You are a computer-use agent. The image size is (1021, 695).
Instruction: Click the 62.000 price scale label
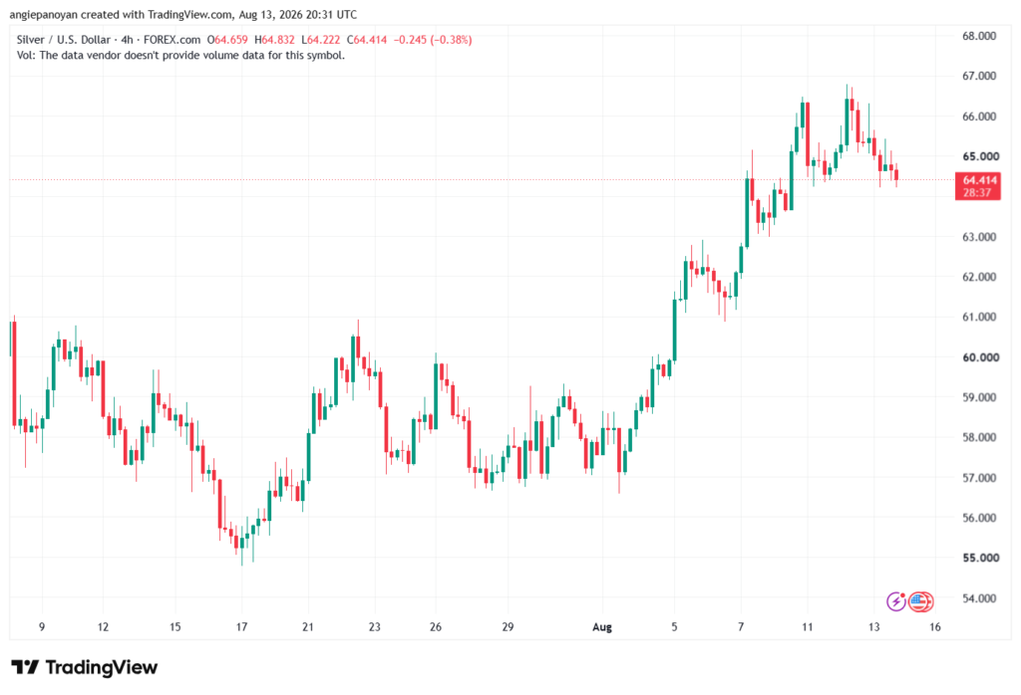pyautogui.click(x=979, y=277)
